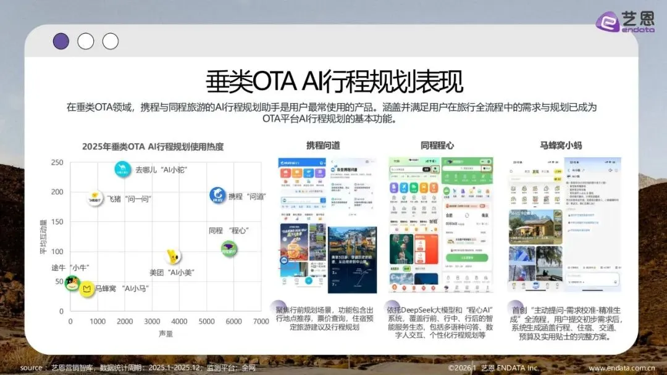The height and width of the screenshot is (375, 667).
Task: Click the filled purple dot in header
Action: pos(61,41)
